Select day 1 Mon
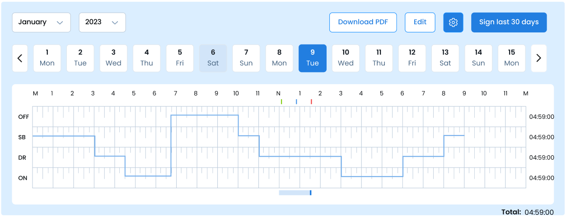 [47, 58]
